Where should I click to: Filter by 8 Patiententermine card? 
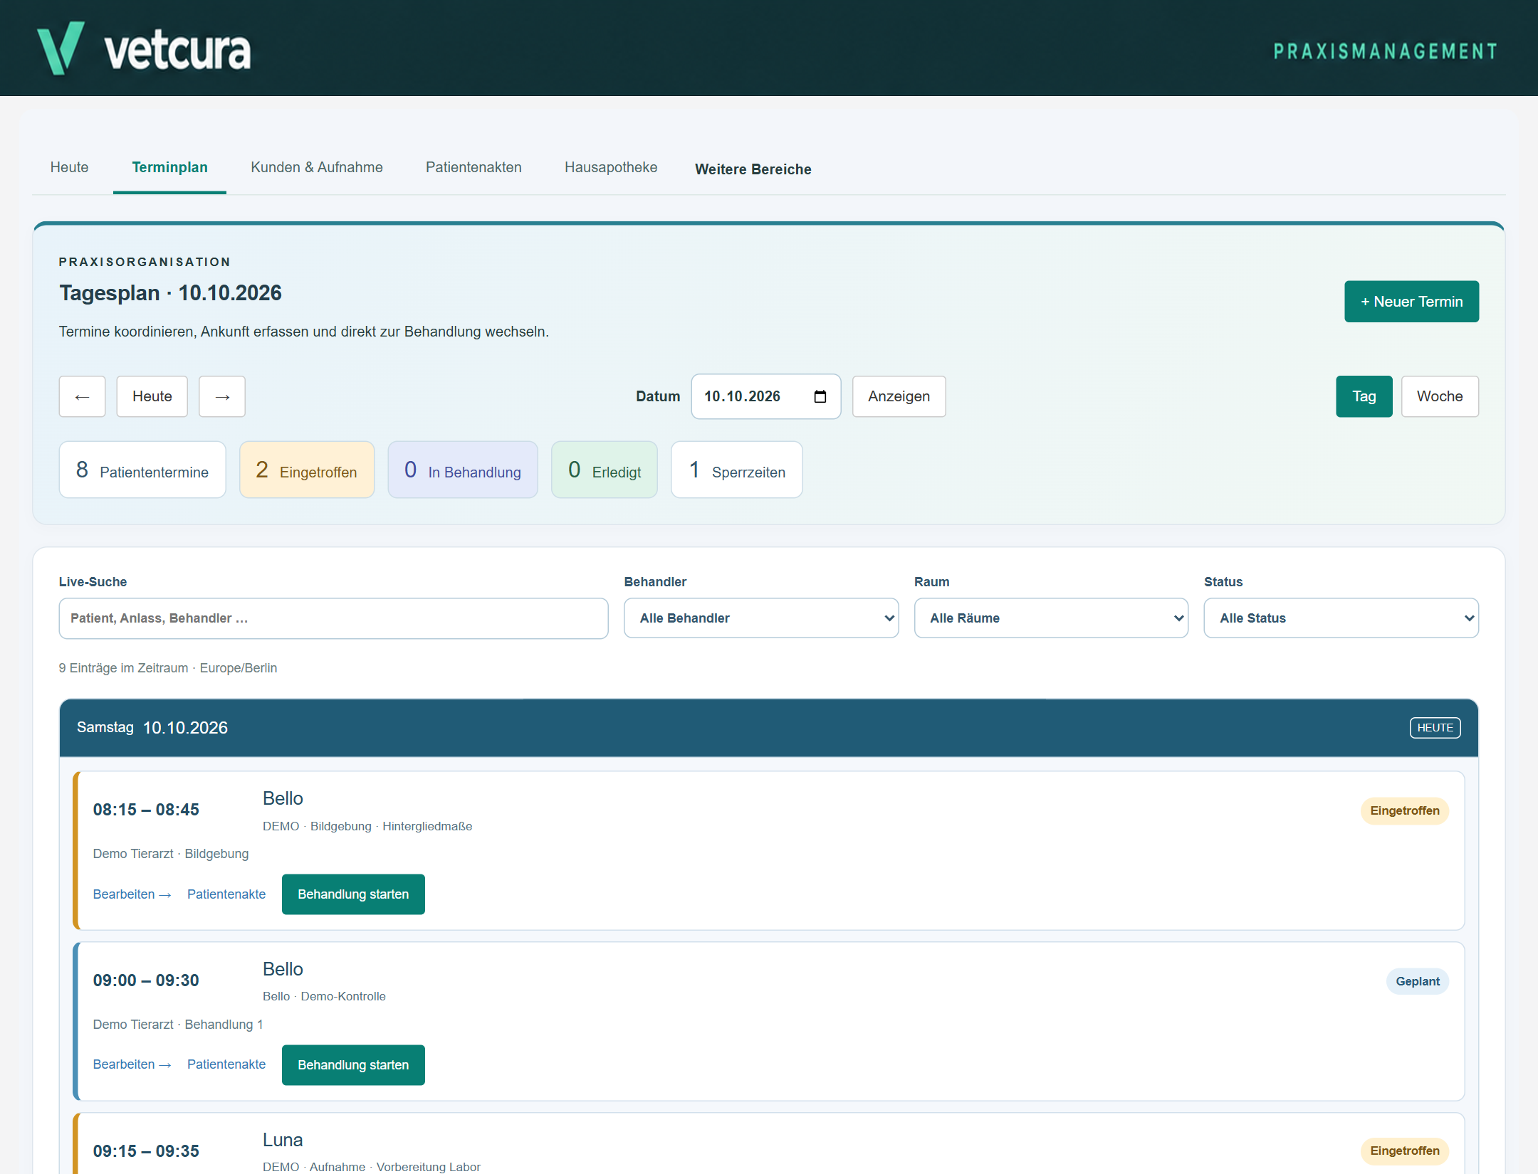[142, 470]
